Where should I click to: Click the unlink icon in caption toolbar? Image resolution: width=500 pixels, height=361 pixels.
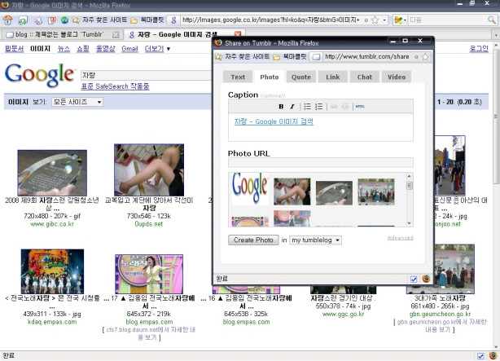pos(344,107)
